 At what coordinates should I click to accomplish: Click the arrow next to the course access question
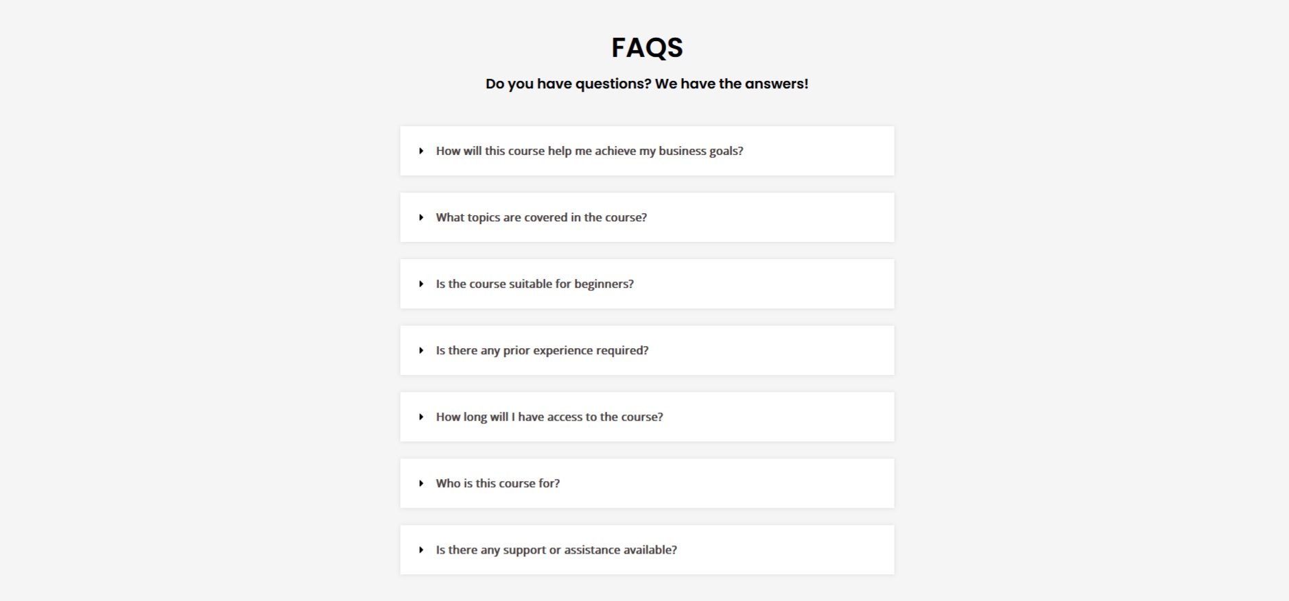point(421,417)
